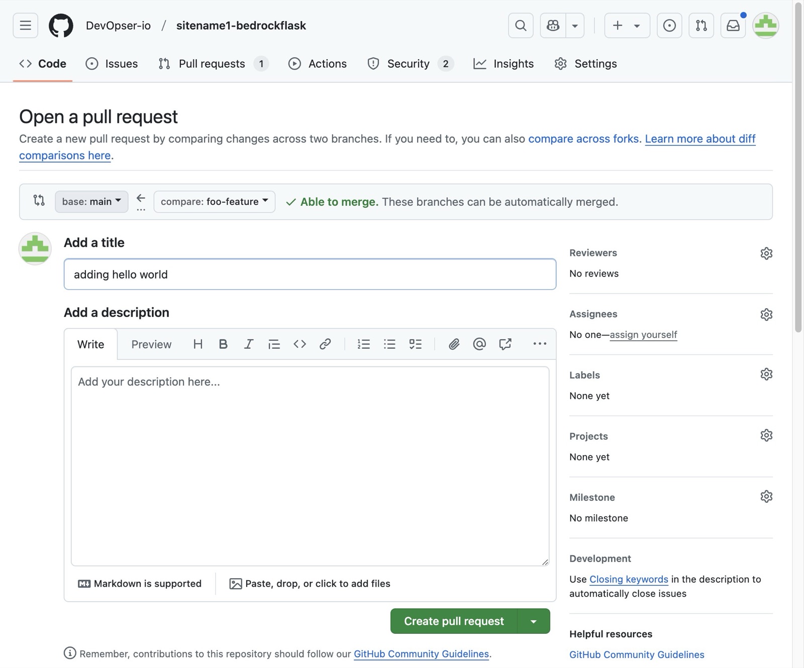Open more formatting options ellipsis
The image size is (804, 668).
pos(540,344)
